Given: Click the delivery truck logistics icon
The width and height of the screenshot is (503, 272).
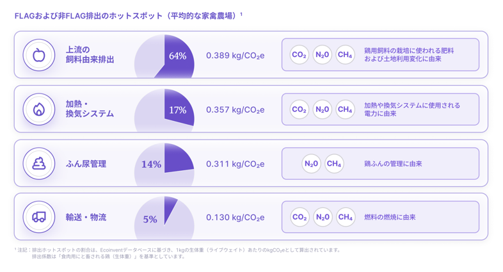Looking at the screenshot, I should coord(39,217).
